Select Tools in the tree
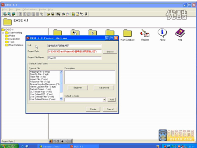 point(12,42)
